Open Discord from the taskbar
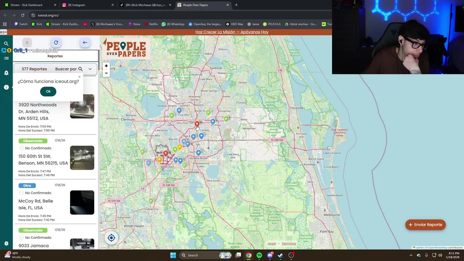464x261 pixels. click(x=270, y=255)
